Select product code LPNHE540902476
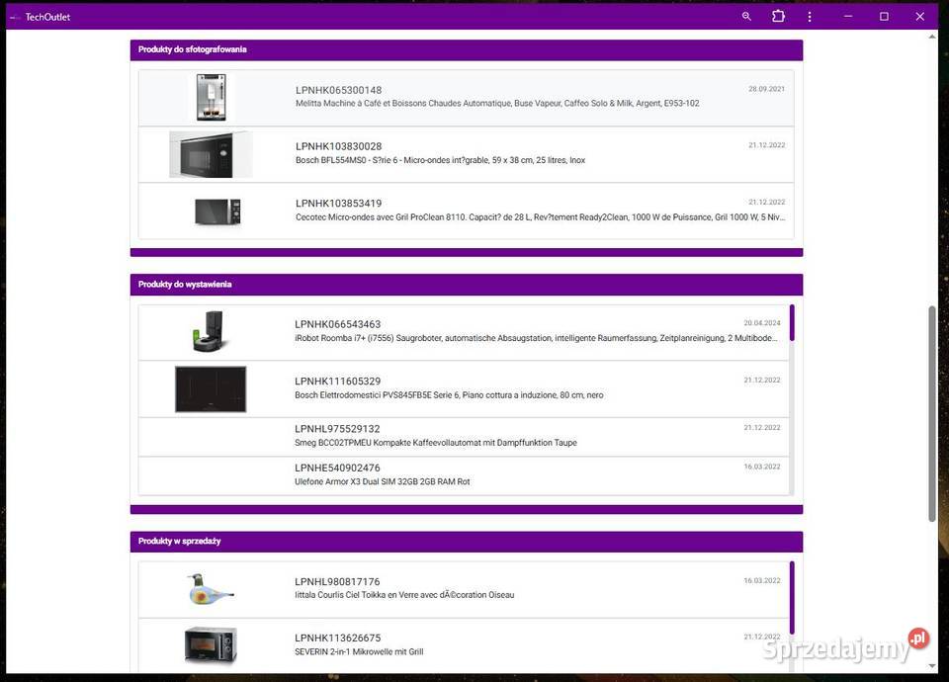Image resolution: width=949 pixels, height=682 pixels. pyautogui.click(x=337, y=468)
